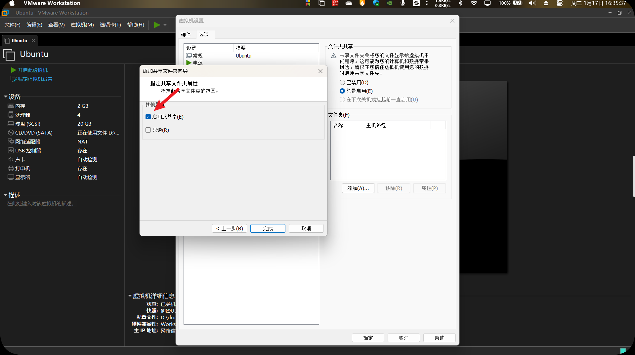Collapse the 描述 section
The width and height of the screenshot is (635, 355).
click(6, 195)
